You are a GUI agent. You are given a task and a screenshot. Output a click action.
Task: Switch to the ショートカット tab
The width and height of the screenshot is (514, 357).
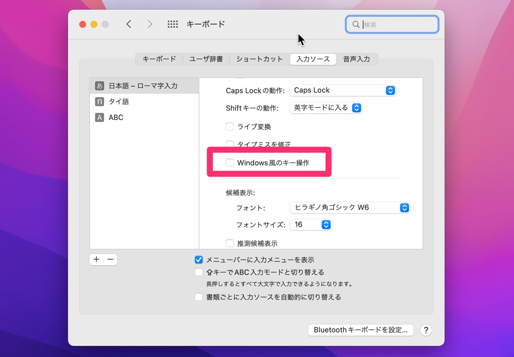coord(259,59)
